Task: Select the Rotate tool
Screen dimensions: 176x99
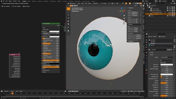Action: [x=68, y=18]
